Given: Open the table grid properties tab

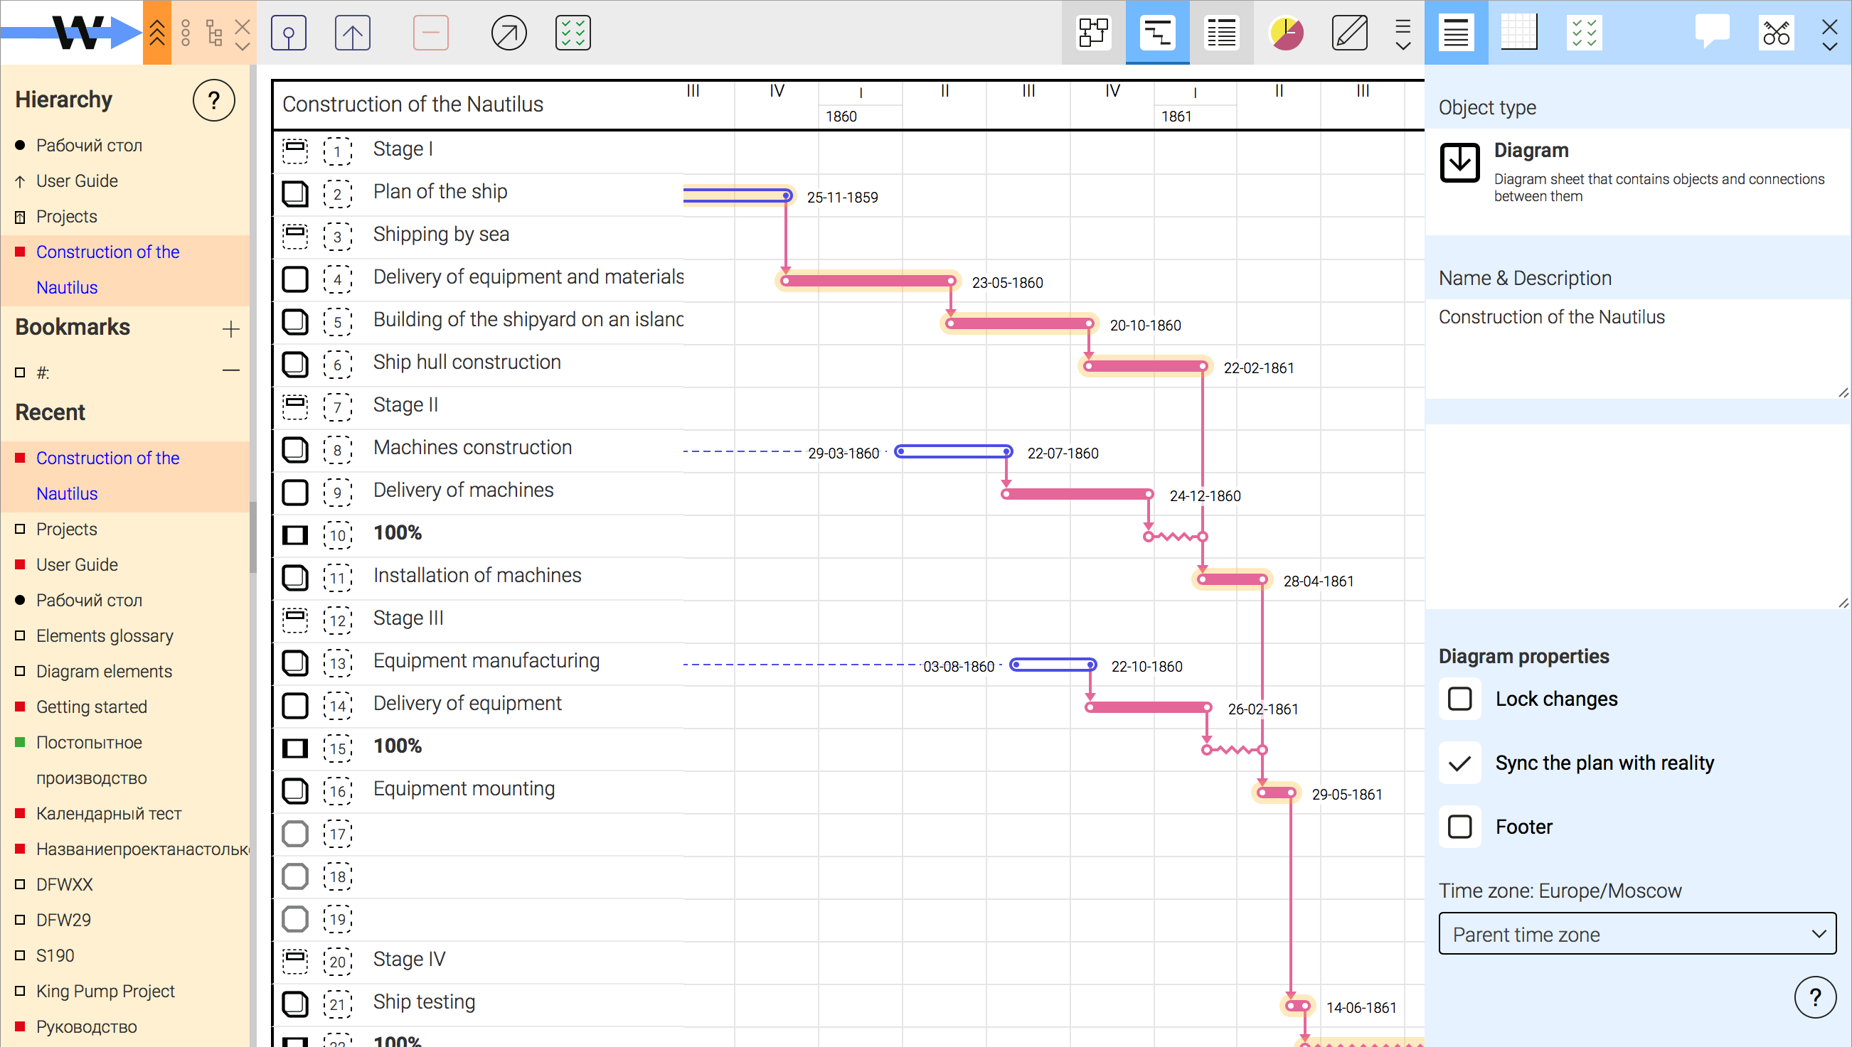Looking at the screenshot, I should 1519,33.
